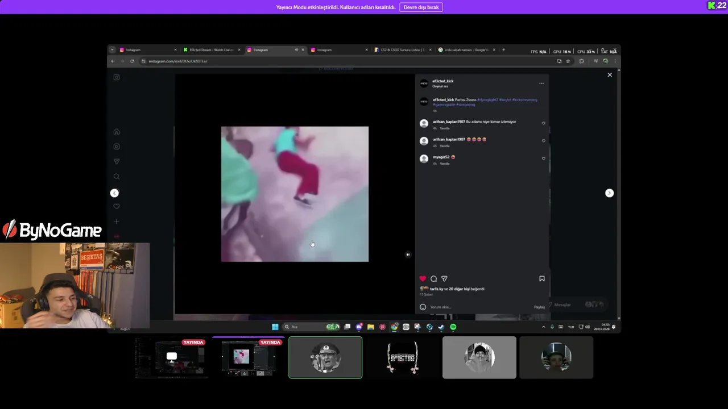Open Spotify from the taskbar
Viewport: 728px width, 409px height.
pos(453,327)
